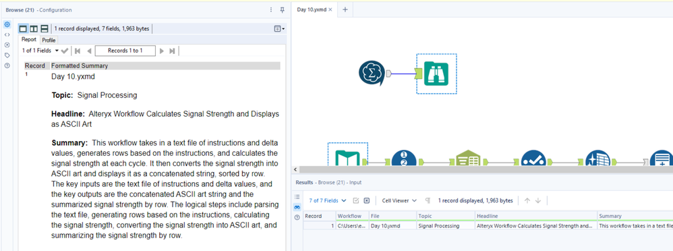
Task: Open the Annotation tag icon in sidebar
Action: tap(7, 55)
